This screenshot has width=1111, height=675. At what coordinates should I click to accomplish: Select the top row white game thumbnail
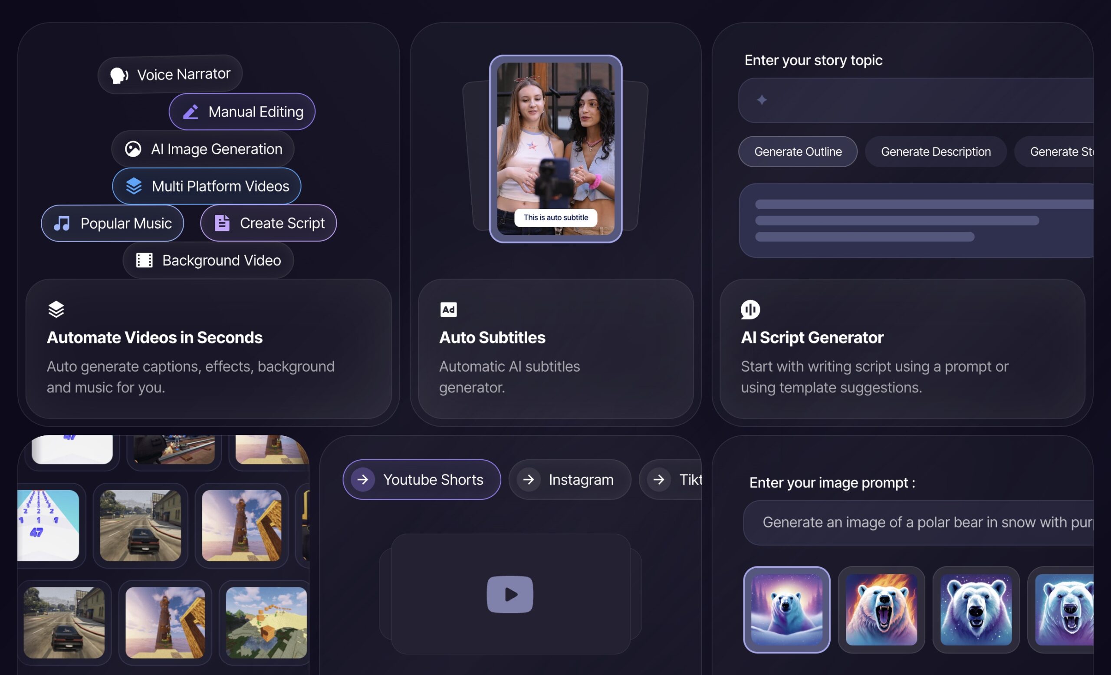72,449
